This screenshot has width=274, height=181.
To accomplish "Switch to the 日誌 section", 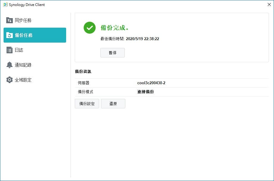I will [x=19, y=50].
